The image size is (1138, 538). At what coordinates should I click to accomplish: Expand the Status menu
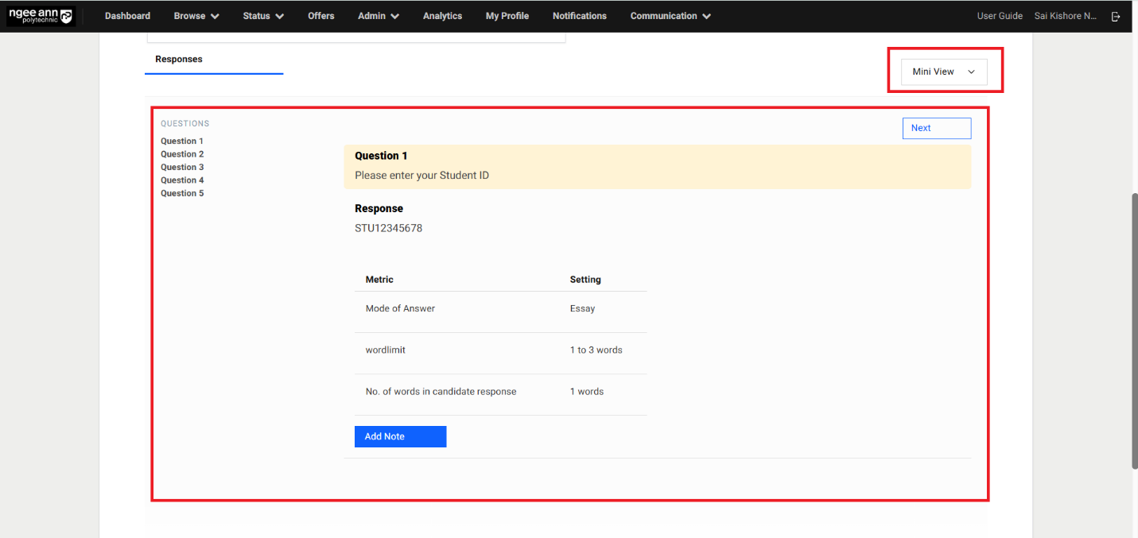pos(262,16)
